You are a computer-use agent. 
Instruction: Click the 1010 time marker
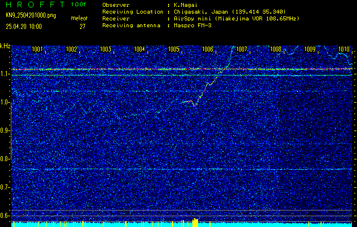tap(344, 49)
